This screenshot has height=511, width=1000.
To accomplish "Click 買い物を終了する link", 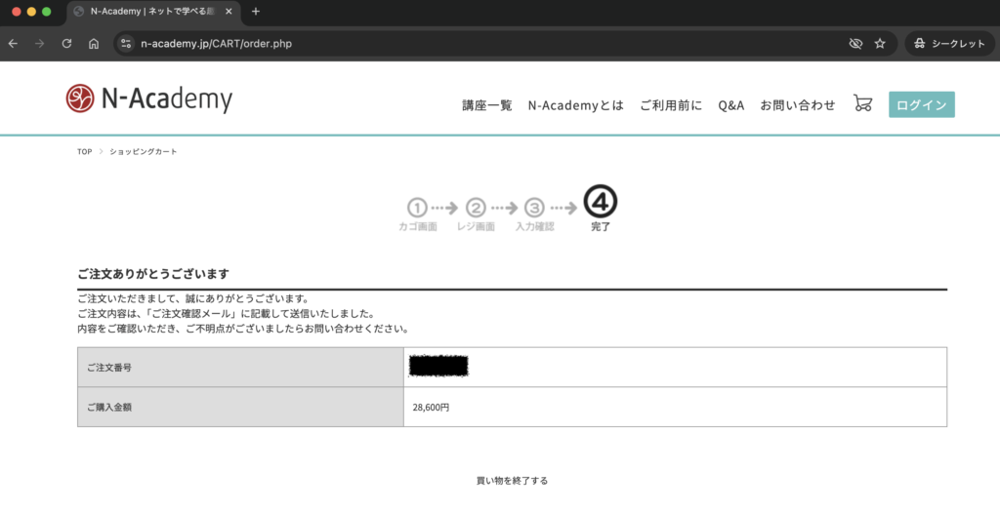I will point(512,481).
